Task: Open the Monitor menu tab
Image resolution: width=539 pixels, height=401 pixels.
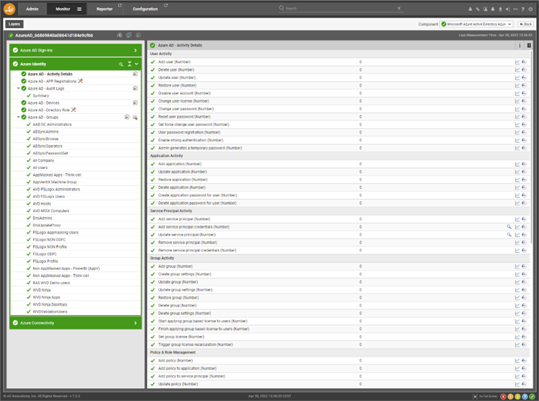Action: click(x=63, y=9)
